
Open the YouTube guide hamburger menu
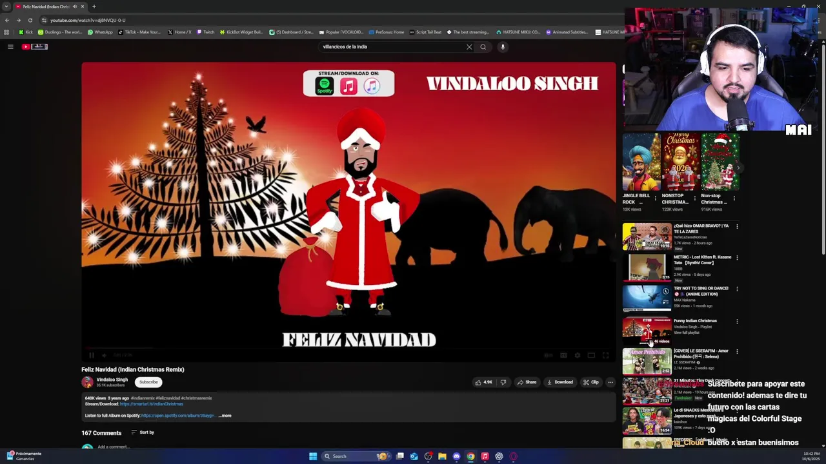coord(10,46)
